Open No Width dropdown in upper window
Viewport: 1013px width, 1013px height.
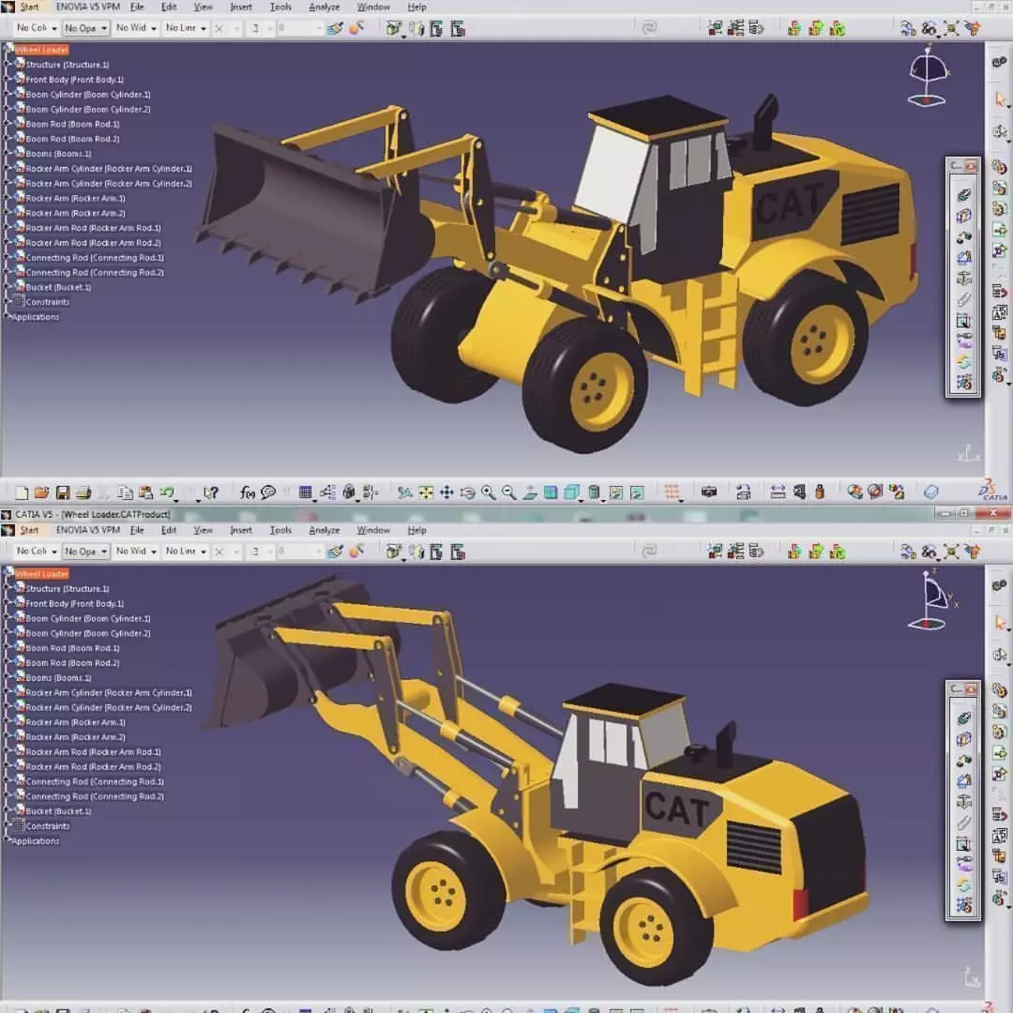click(x=136, y=28)
